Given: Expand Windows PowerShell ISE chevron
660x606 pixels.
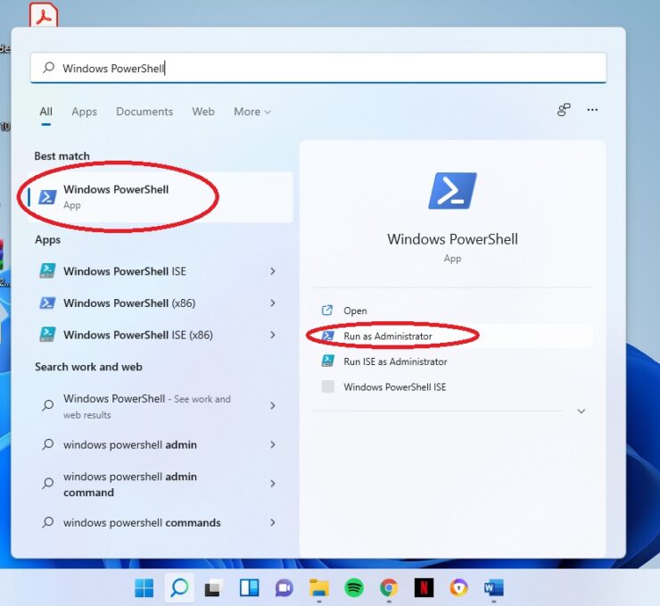Looking at the screenshot, I should pyautogui.click(x=273, y=271).
